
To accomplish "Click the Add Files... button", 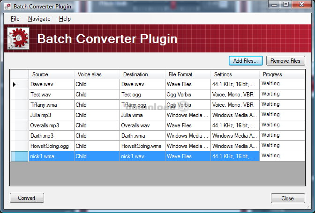I will pyautogui.click(x=245, y=61).
